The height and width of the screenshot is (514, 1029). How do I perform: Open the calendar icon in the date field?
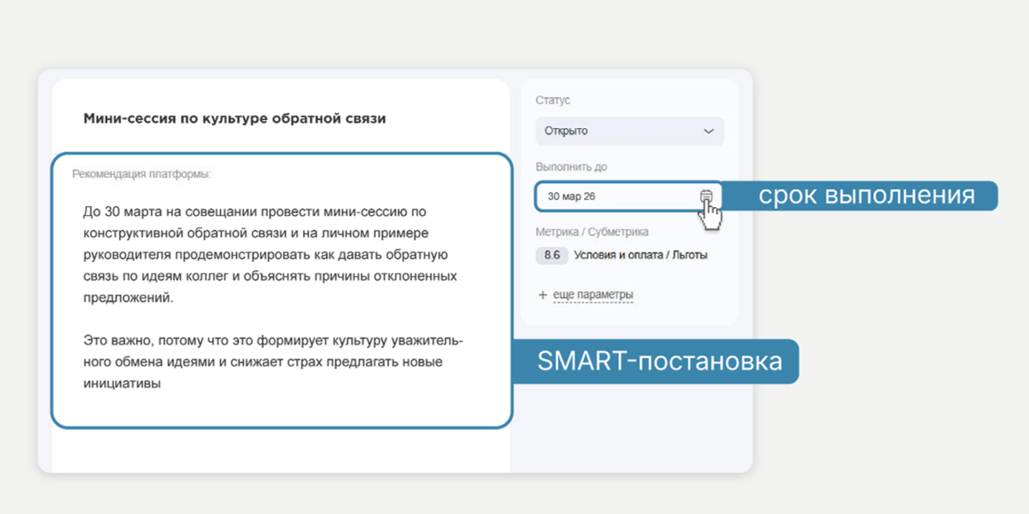[x=706, y=196]
